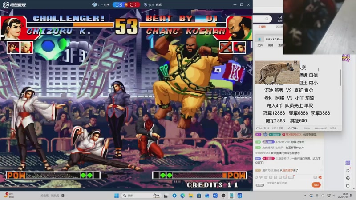This screenshot has height=200, width=356.
Task: Open the 文件 menu in Notepad
Action: 260,45
